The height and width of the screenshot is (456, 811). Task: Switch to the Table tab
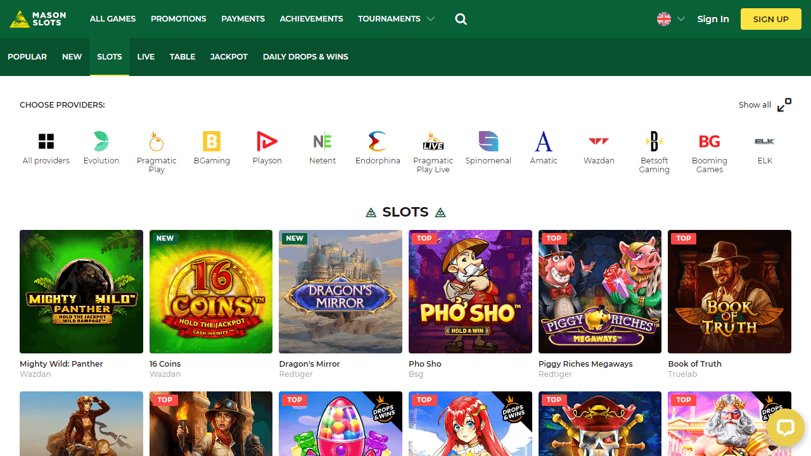tap(182, 57)
